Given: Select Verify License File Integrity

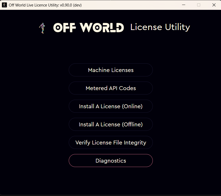Looking at the screenshot, I should 111,142.
